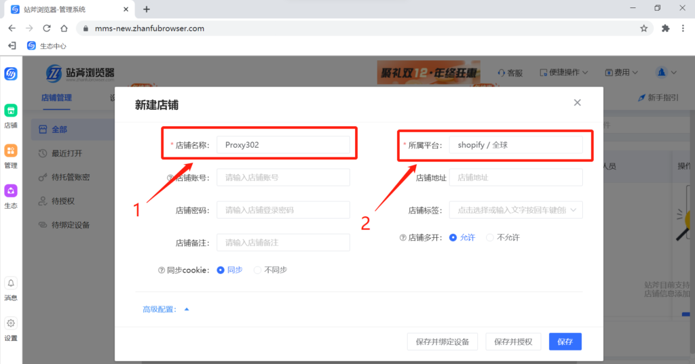Image resolution: width=695 pixels, height=364 pixels.
Task: Click the 店铺账号 input field
Action: [283, 178]
